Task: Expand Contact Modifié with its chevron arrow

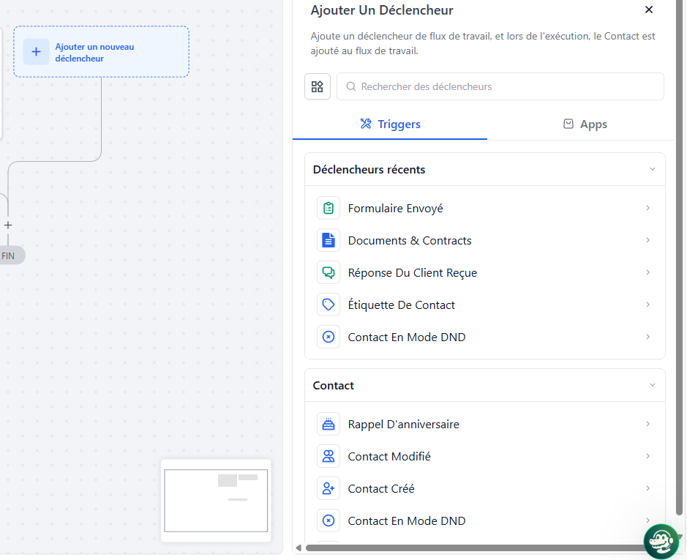Action: click(648, 456)
